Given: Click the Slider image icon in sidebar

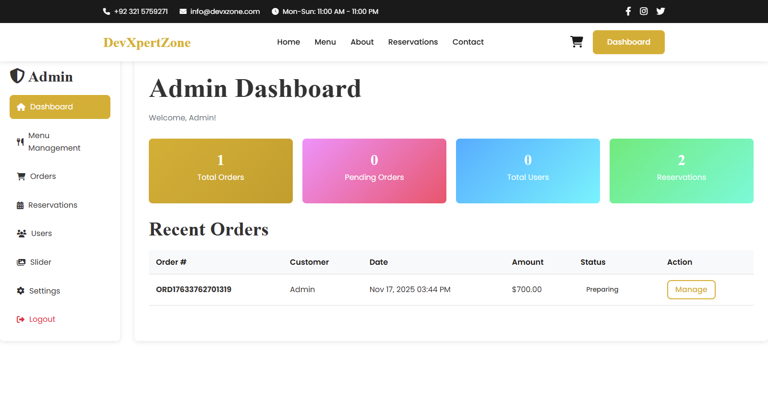Looking at the screenshot, I should (21, 262).
